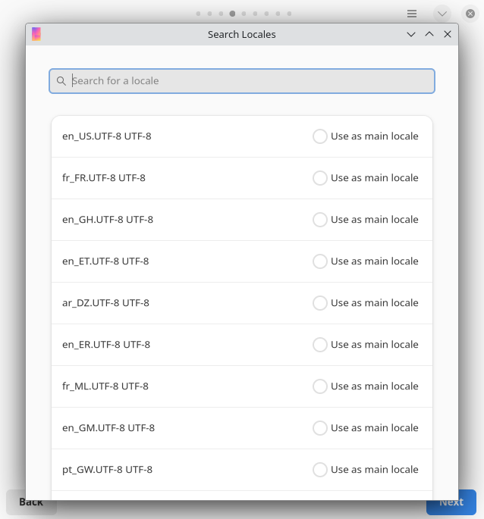The image size is (484, 519).
Task: Click the up-chevron button in titlebar
Action: point(429,34)
